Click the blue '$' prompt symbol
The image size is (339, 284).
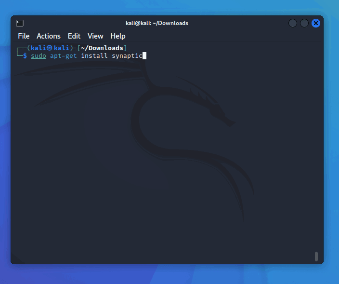(25, 56)
